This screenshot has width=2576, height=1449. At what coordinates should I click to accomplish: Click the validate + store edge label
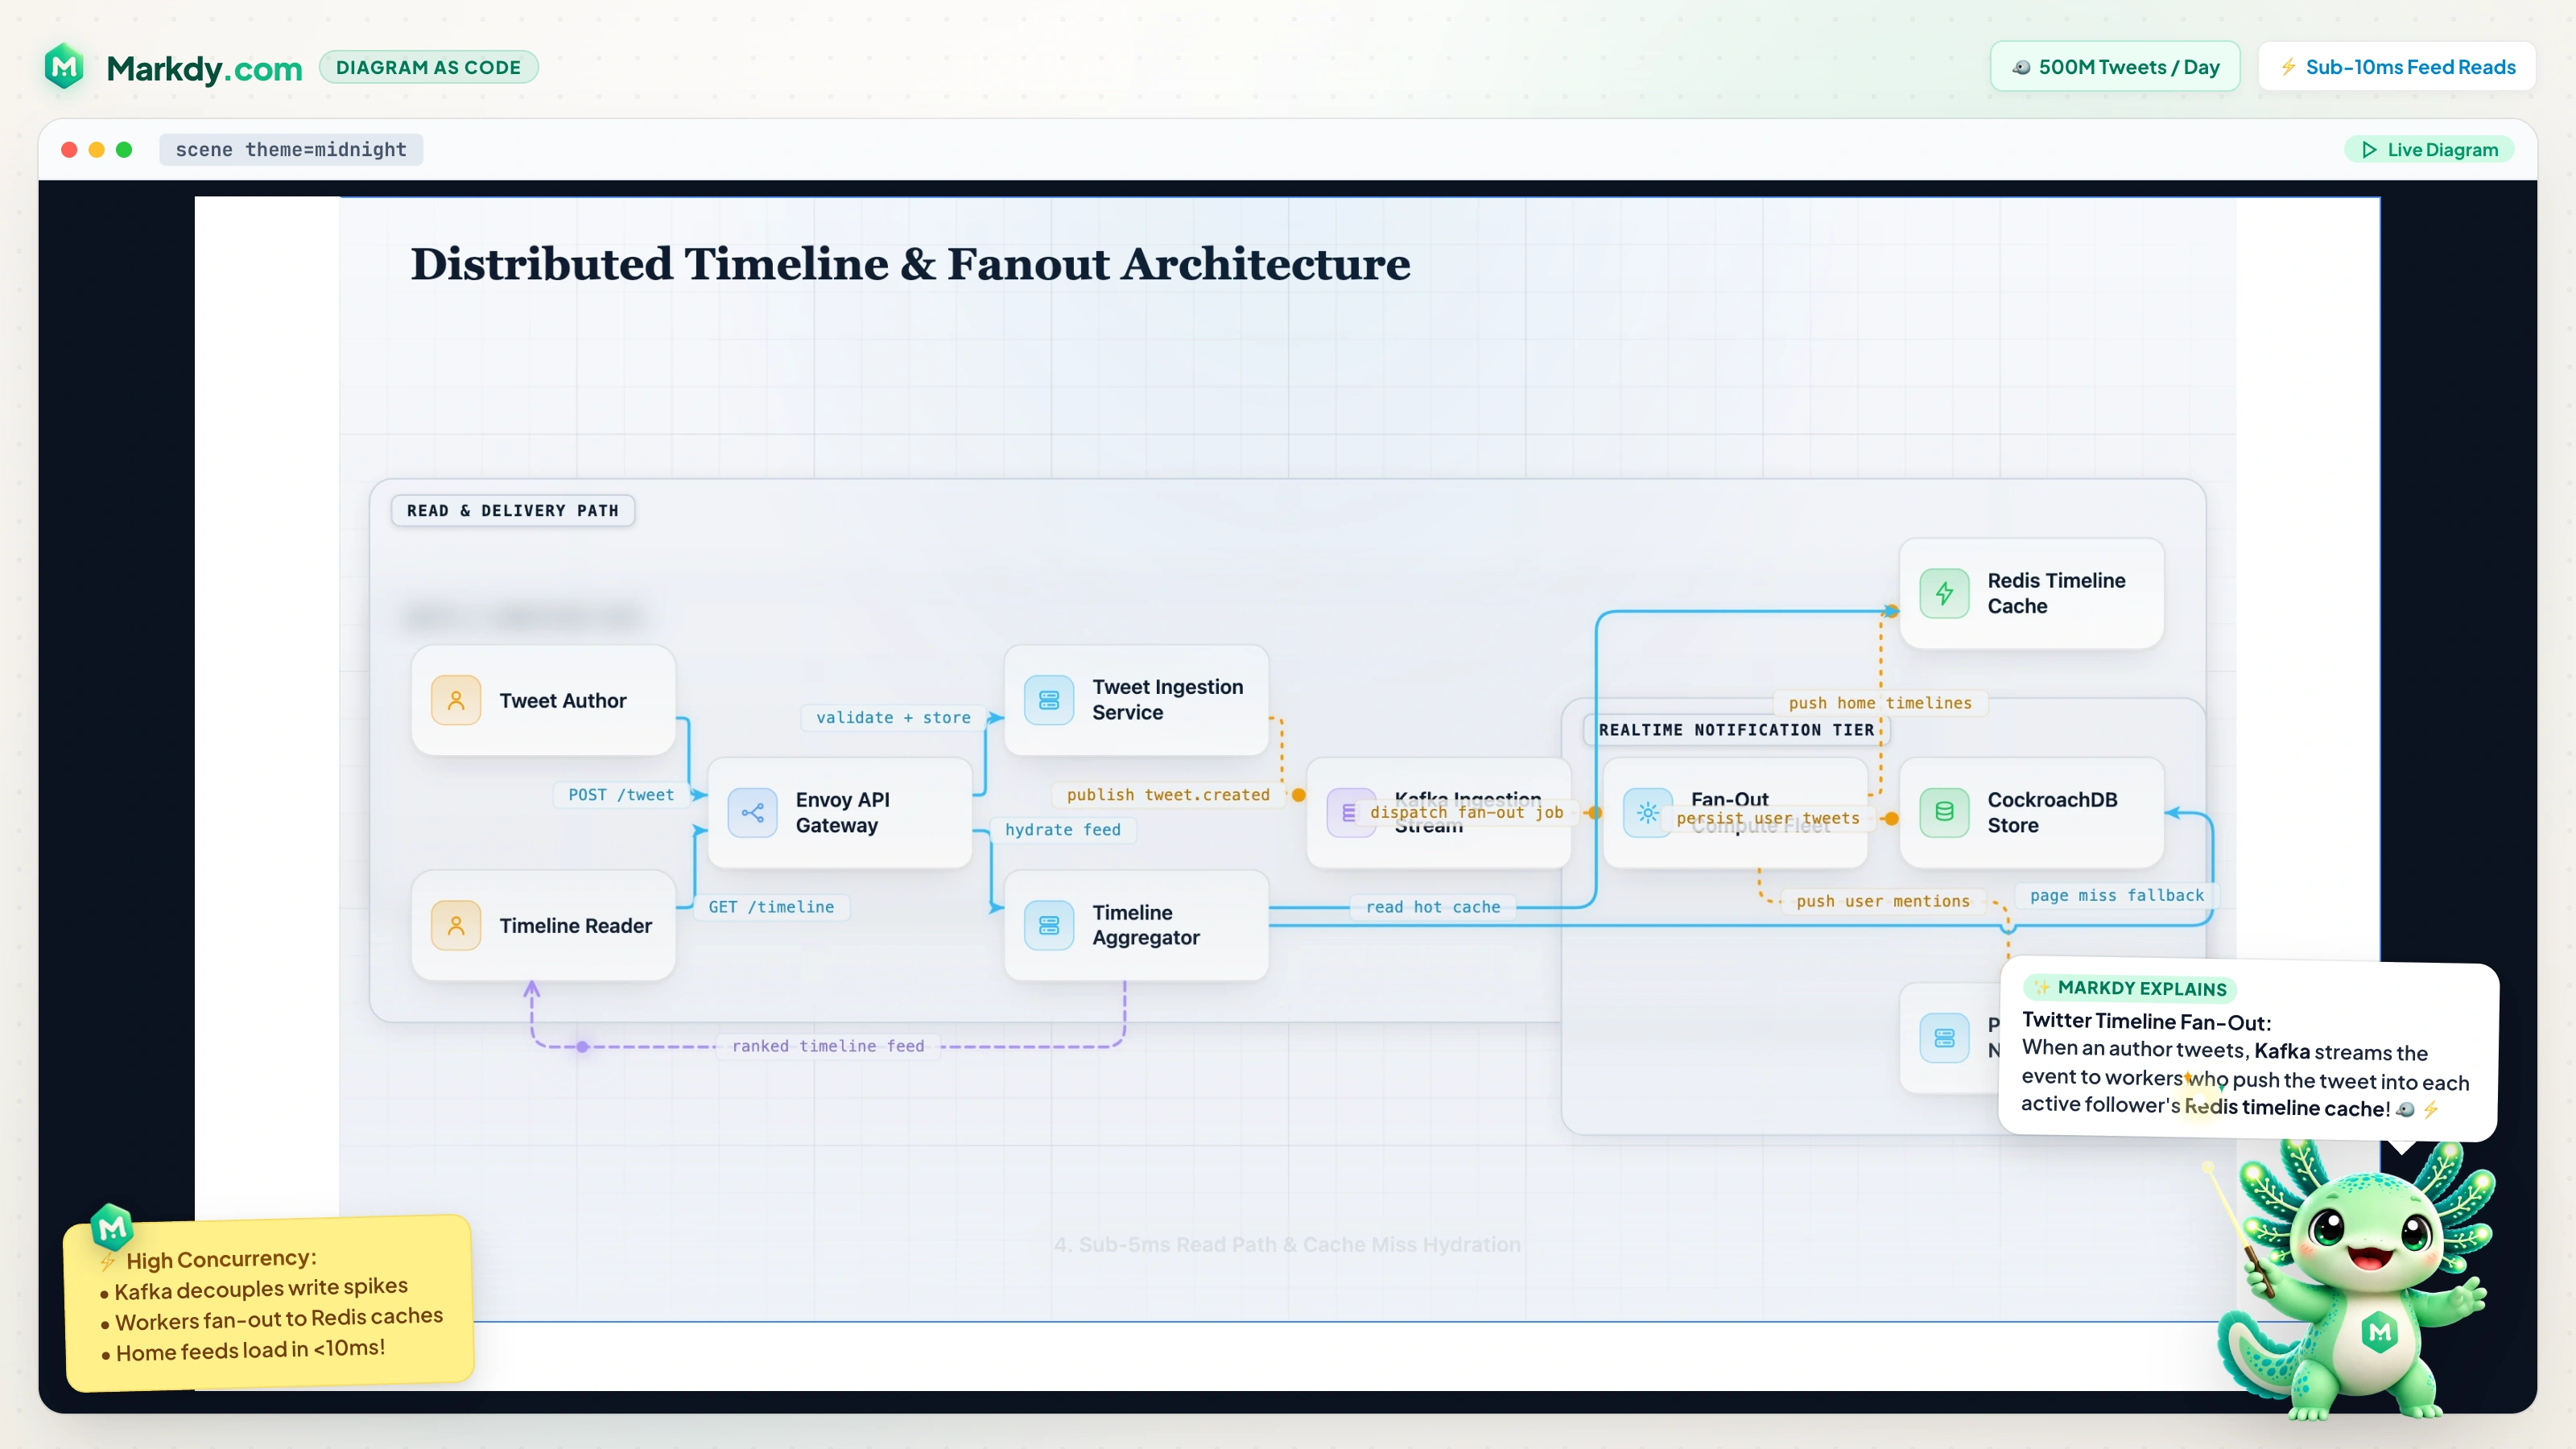tap(893, 717)
